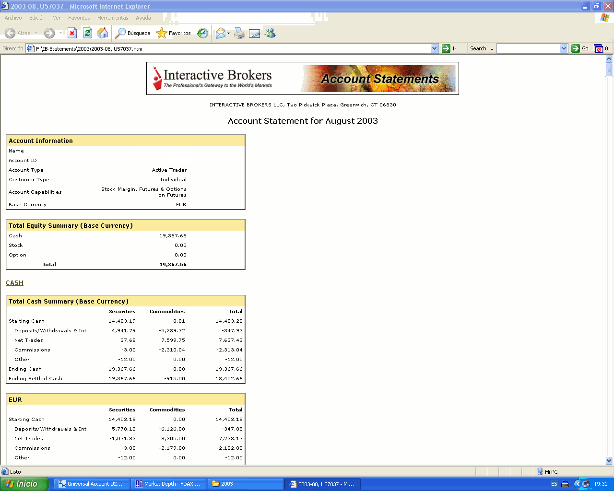The height and width of the screenshot is (491, 614).
Task: Click the edit page icon
Action: click(x=255, y=33)
